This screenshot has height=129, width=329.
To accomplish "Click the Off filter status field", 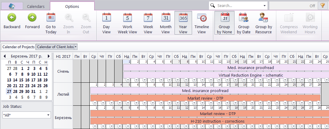I will coord(293,6).
